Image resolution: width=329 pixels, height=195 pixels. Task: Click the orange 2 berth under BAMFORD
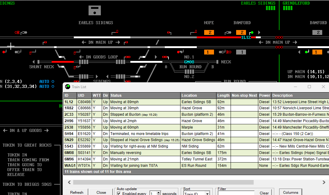(x=241, y=32)
